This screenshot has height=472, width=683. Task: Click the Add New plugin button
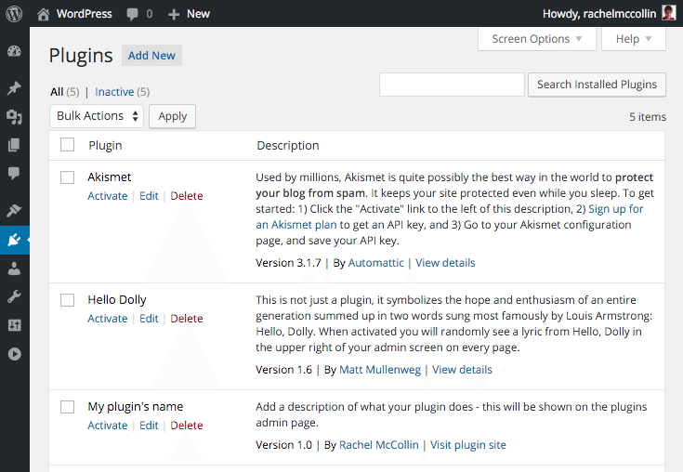(x=151, y=56)
